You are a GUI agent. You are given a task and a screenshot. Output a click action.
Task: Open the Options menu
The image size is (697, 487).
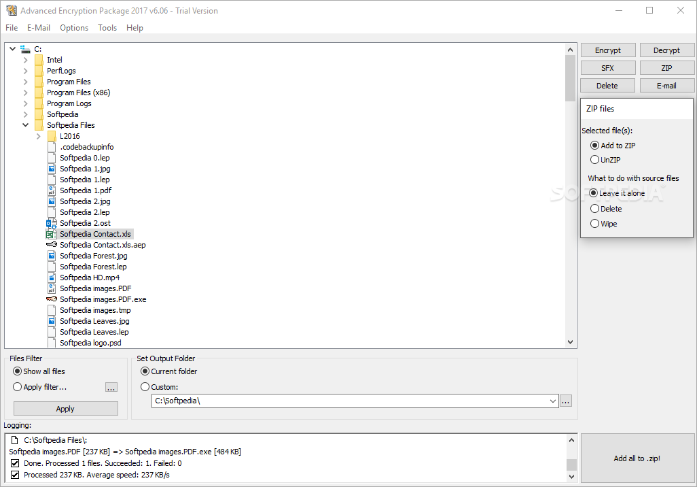tap(74, 28)
